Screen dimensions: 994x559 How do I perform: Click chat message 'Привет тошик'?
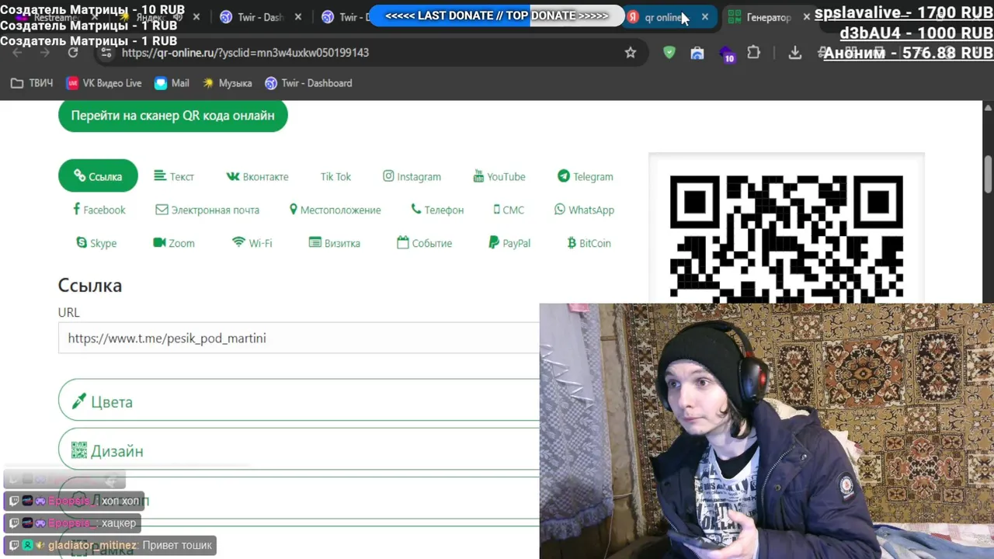(x=177, y=545)
